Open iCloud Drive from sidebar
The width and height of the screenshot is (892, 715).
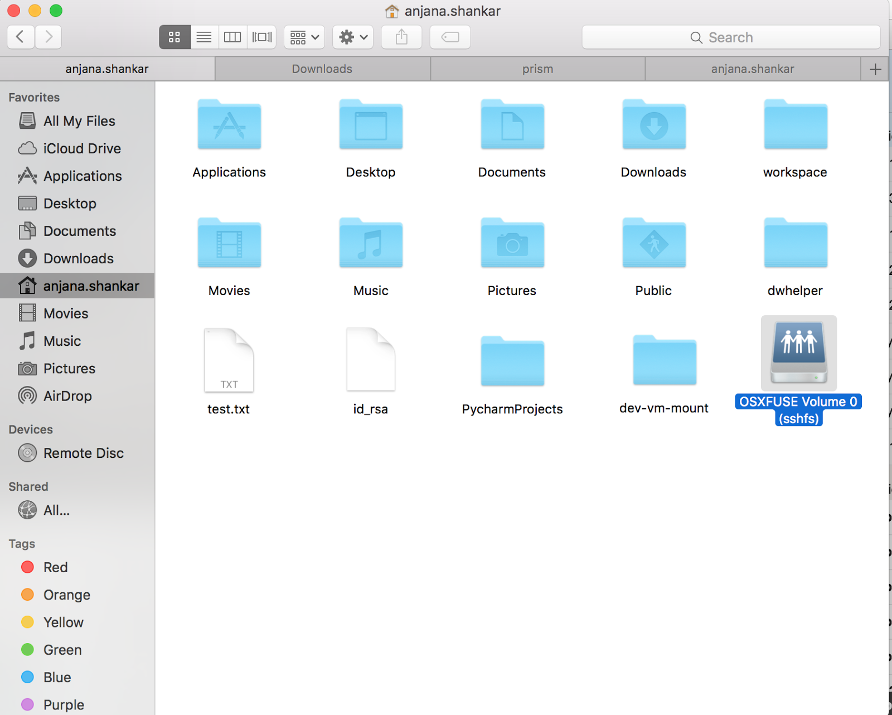tap(82, 148)
